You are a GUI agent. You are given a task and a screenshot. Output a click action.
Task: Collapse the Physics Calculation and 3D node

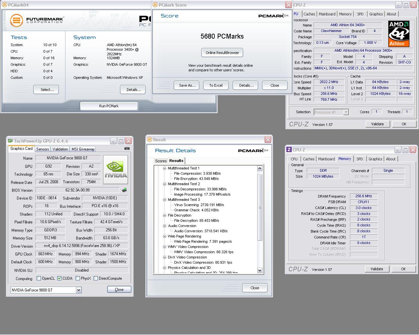pos(165,268)
